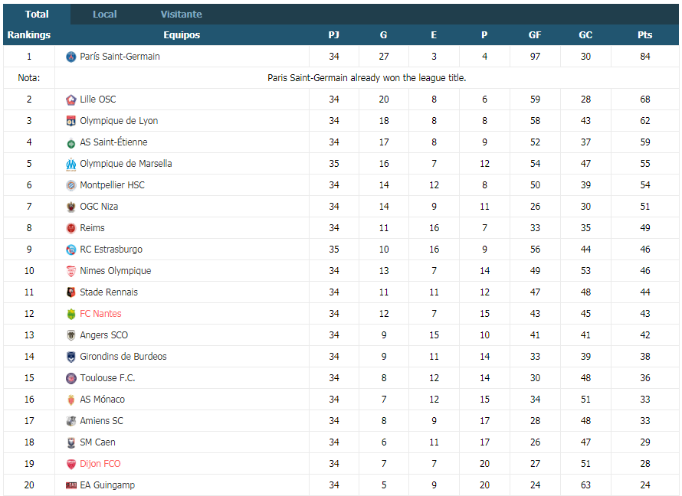Switch to the Visitante tab
This screenshot has width=682, height=496.
pyautogui.click(x=182, y=15)
